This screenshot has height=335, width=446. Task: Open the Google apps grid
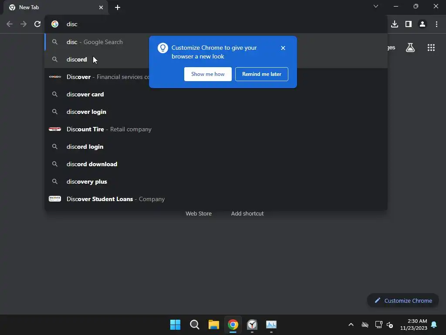click(431, 48)
